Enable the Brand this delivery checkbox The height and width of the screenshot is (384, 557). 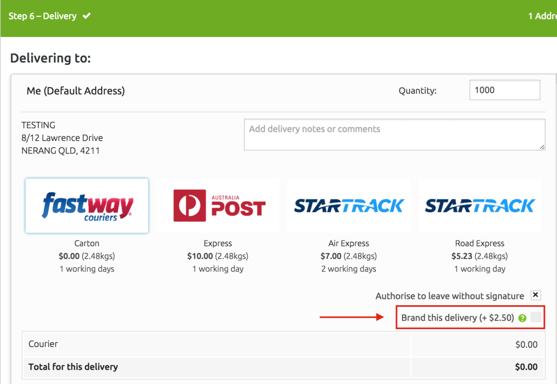coord(536,318)
